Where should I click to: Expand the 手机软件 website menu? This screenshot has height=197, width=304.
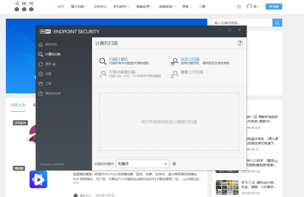point(121,7)
